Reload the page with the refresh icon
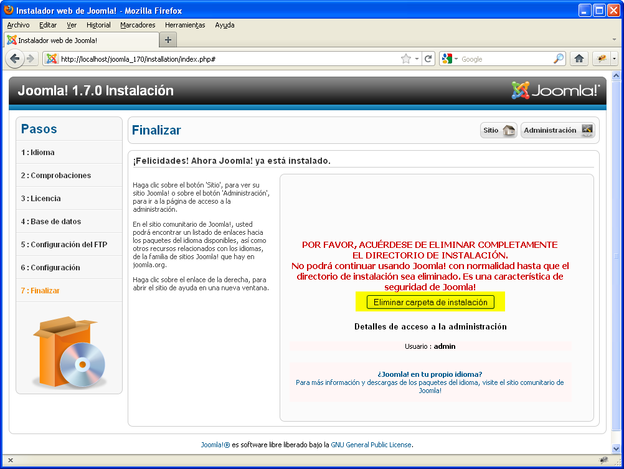 428,59
